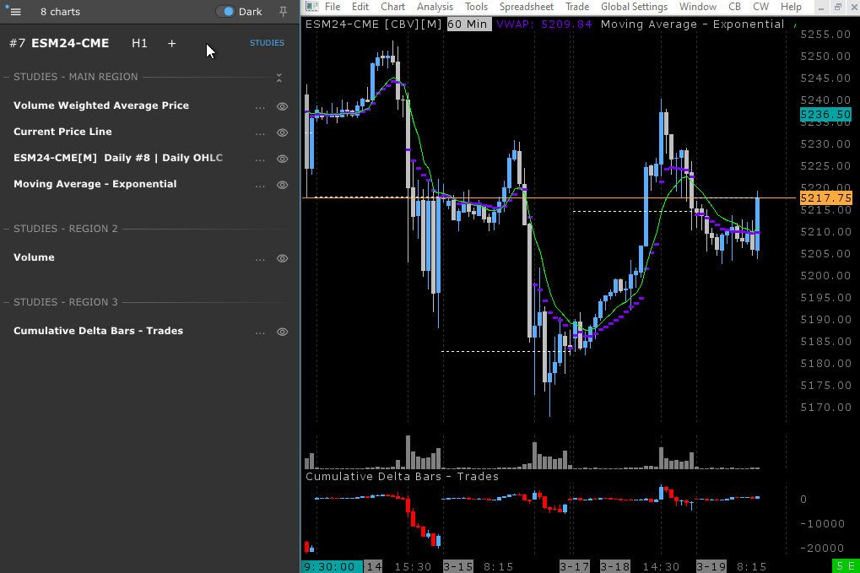860x573 pixels.
Task: Collapse the Studies - Main Region section
Action: tap(279, 78)
